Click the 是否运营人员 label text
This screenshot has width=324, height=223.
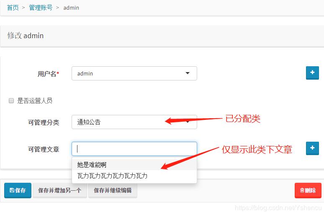point(35,101)
